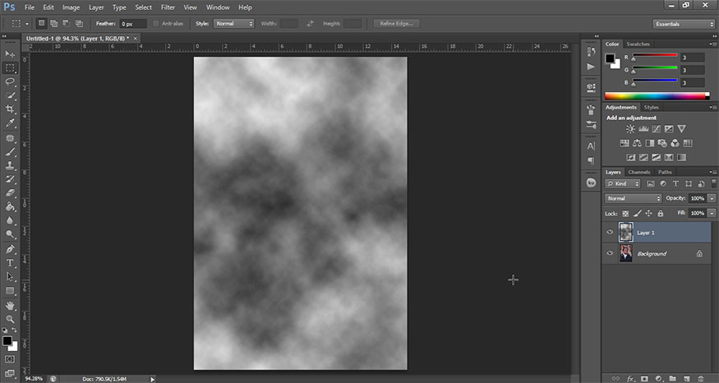719x383 pixels.
Task: Open the Filter menu
Action: coord(168,7)
